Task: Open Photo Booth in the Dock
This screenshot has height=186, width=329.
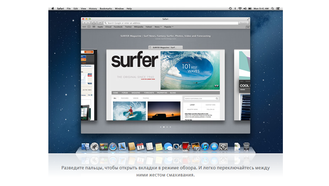Action: pos(186,147)
